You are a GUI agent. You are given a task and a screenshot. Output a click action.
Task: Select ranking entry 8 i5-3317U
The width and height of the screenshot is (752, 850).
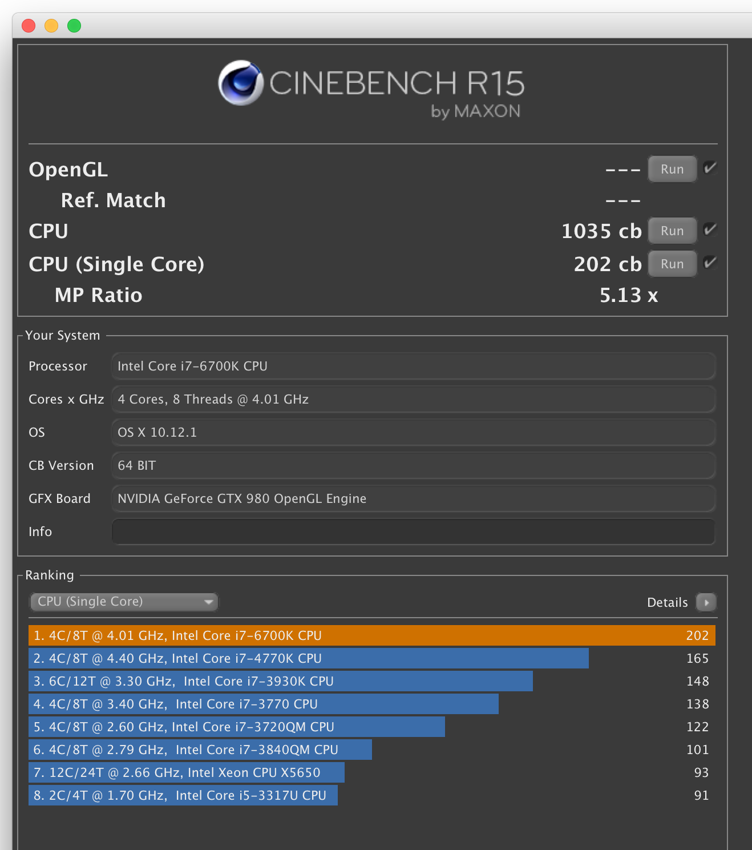pos(372,795)
